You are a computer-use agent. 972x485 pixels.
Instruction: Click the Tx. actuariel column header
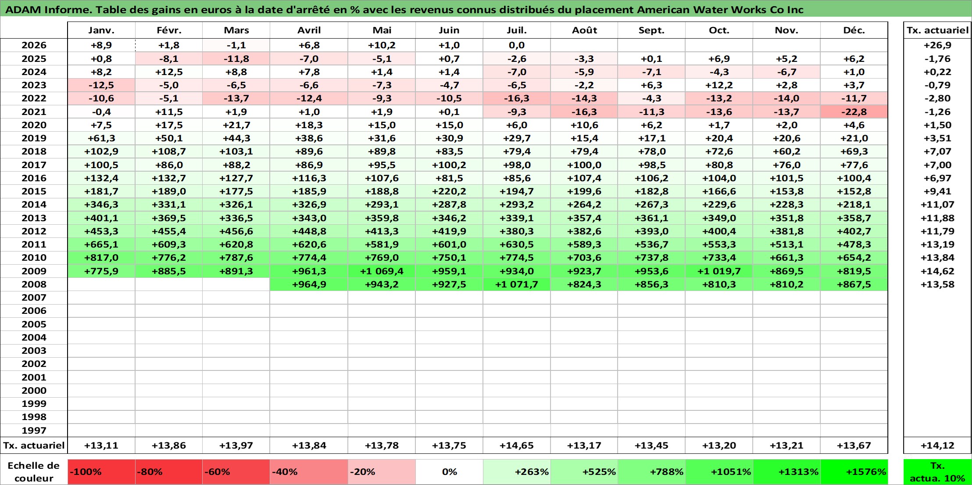(937, 30)
